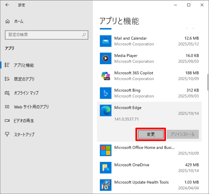Click the 既定のアプリ sidebar icon
This screenshot has width=209, height=194.
coord(7,79)
